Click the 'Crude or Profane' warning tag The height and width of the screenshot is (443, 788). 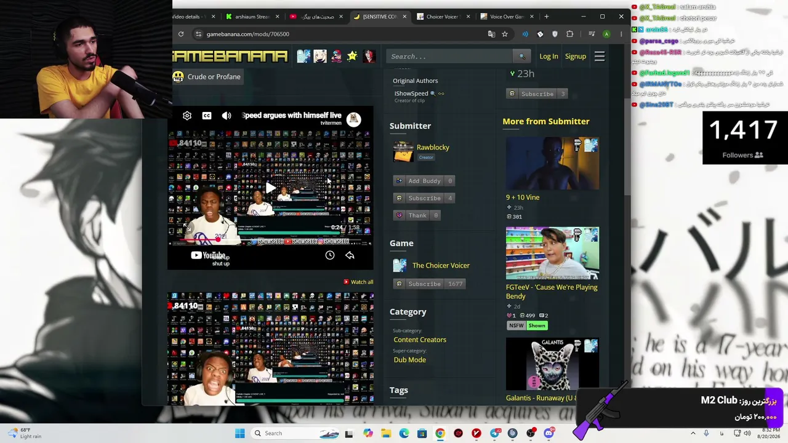[x=207, y=77]
